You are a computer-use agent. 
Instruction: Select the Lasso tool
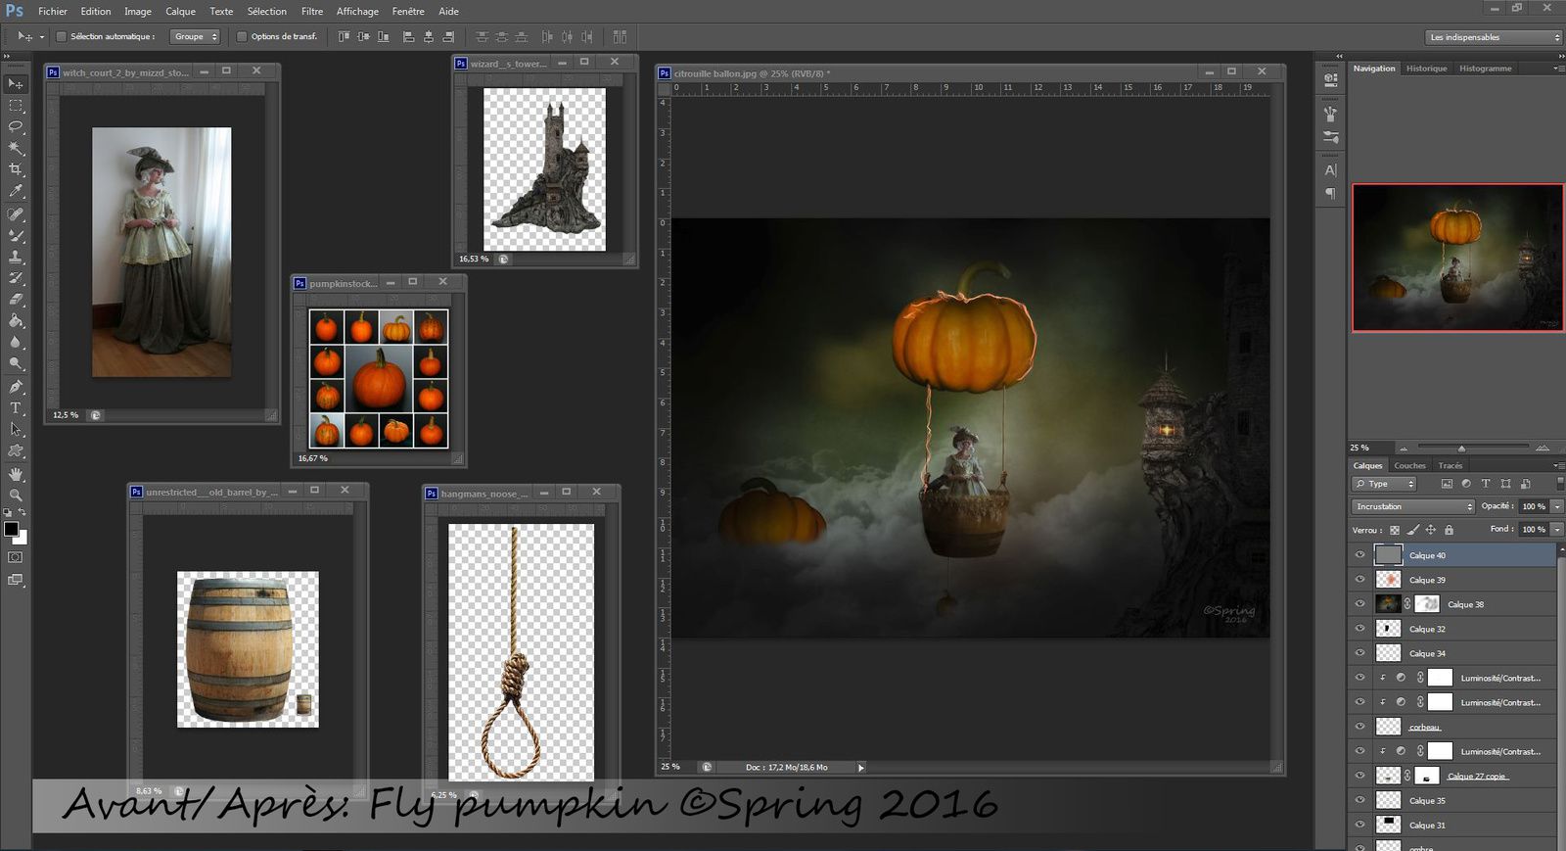coord(16,127)
